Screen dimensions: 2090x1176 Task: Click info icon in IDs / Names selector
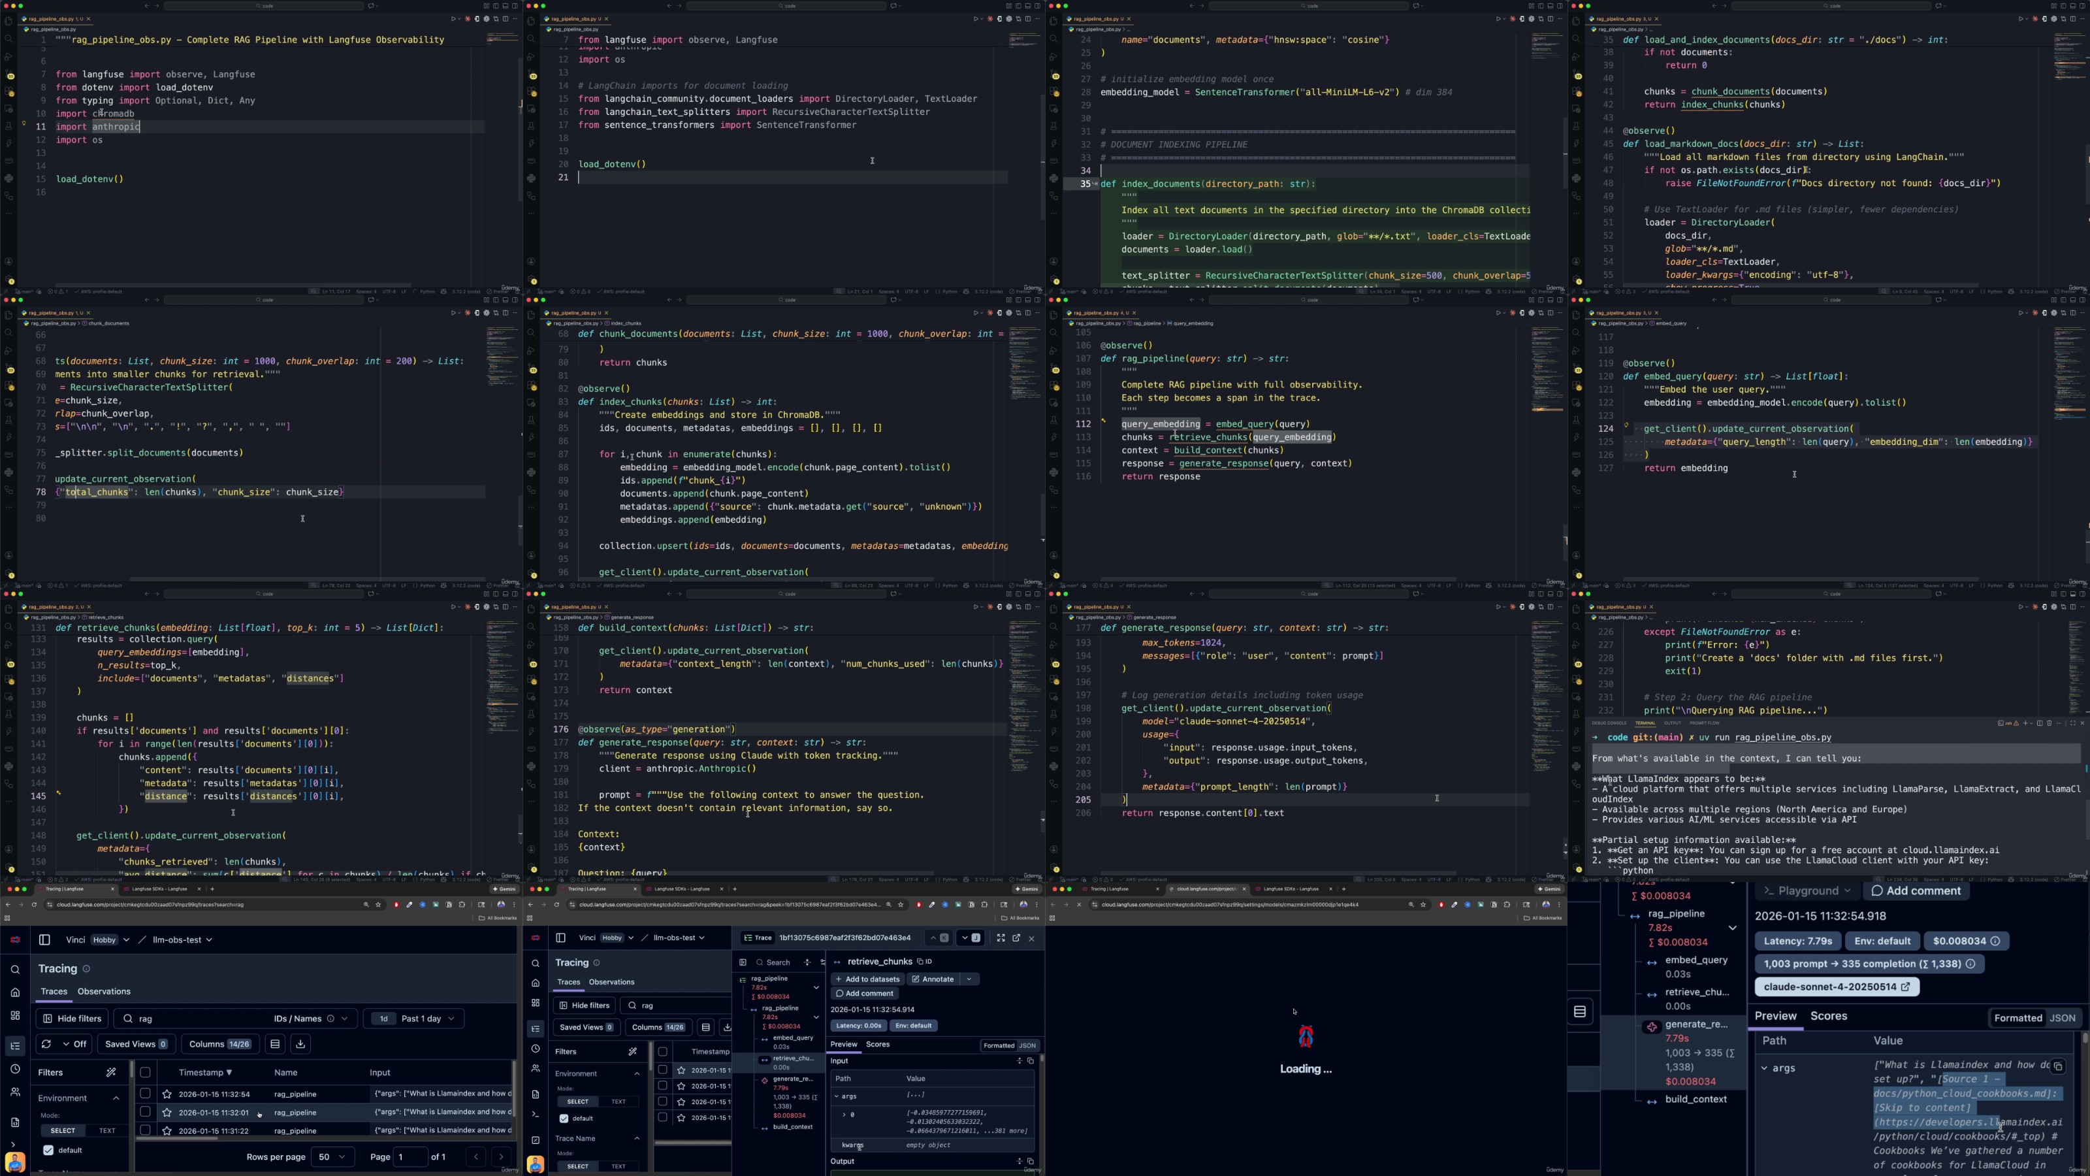pyautogui.click(x=330, y=1019)
